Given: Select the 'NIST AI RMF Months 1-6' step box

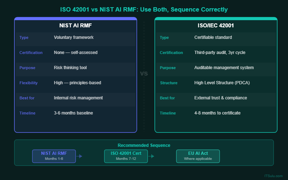Looking at the screenshot, I should 54,156.
